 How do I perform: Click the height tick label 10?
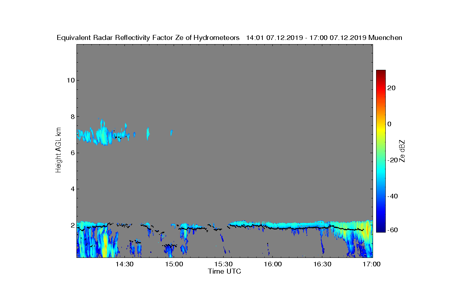(x=70, y=80)
